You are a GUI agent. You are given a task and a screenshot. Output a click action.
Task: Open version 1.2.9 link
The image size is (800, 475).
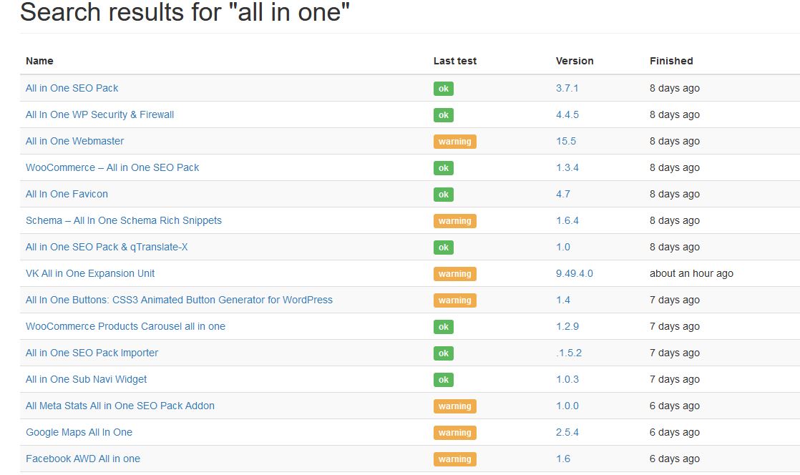[567, 327]
